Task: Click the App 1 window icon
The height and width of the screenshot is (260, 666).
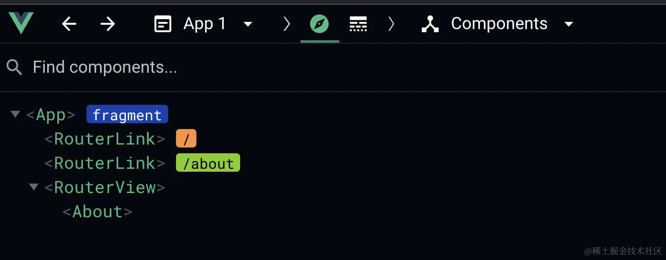Action: pos(163,24)
